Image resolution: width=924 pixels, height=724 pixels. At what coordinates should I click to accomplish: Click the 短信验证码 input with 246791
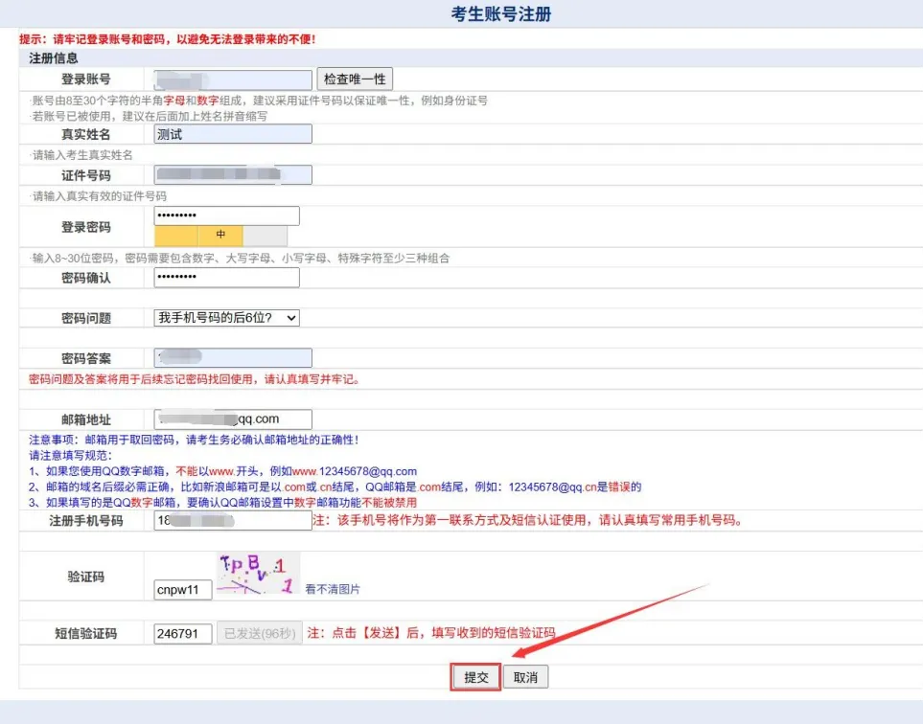183,634
